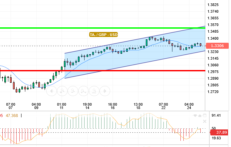Screen dimensions: 231x147
Task: Click the 1.3825 price axis label
Action: tap(213, 5)
